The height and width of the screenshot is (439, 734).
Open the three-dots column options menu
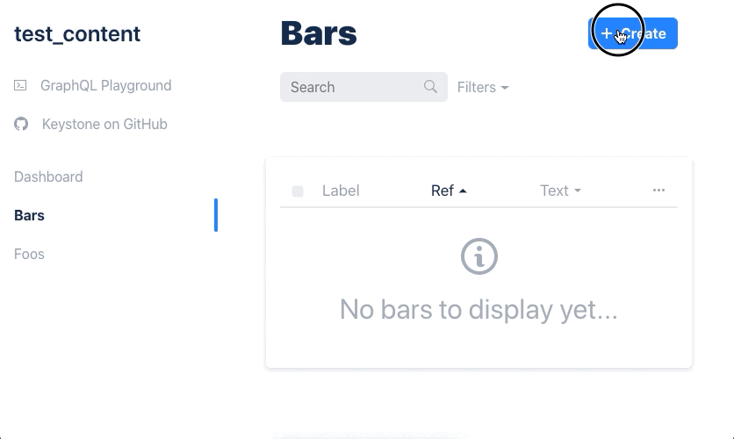(x=658, y=190)
